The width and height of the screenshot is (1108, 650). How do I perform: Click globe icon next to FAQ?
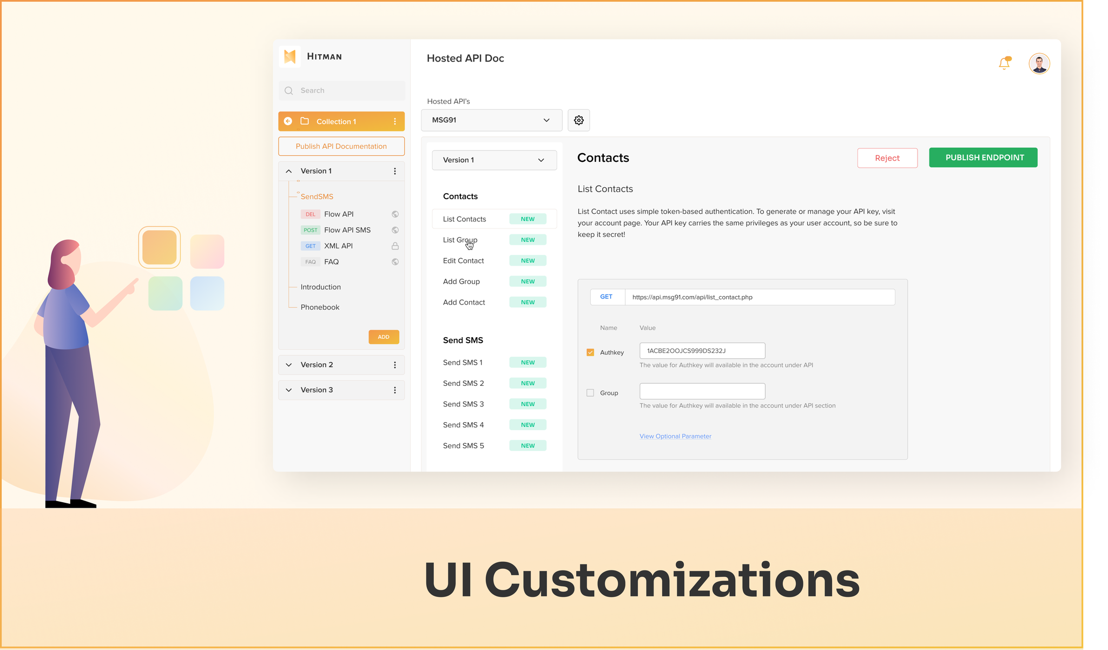pos(395,262)
